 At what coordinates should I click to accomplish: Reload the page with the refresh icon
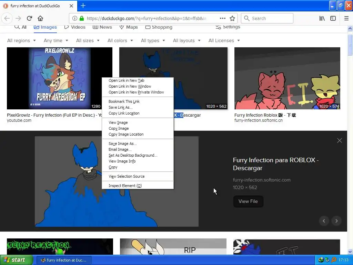(30, 18)
